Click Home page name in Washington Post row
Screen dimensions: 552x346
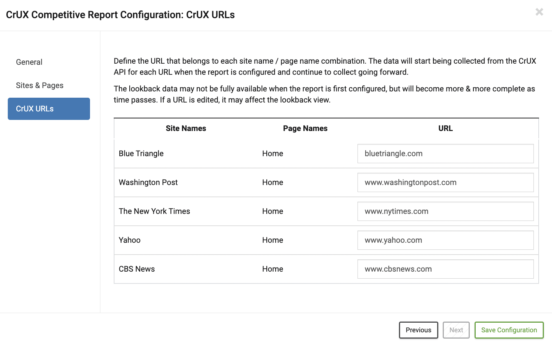coord(273,182)
